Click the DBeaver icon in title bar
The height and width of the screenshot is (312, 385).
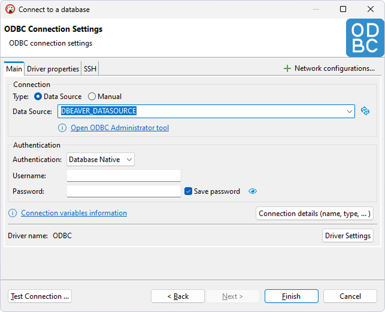tap(10, 10)
